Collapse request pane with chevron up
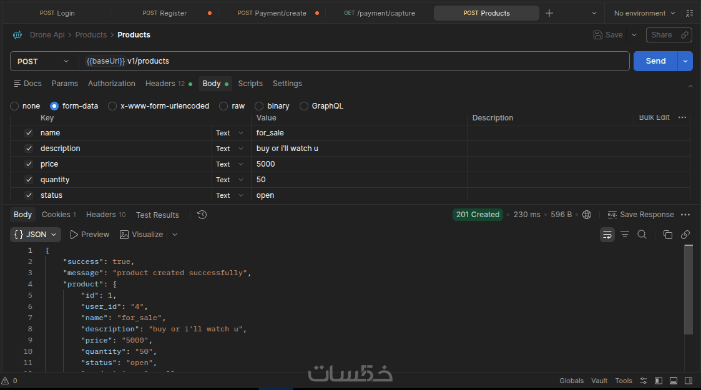Viewport: 701px width, 390px height. (x=691, y=85)
